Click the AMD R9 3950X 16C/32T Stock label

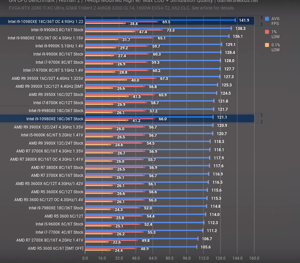pyautogui.click(x=56, y=95)
